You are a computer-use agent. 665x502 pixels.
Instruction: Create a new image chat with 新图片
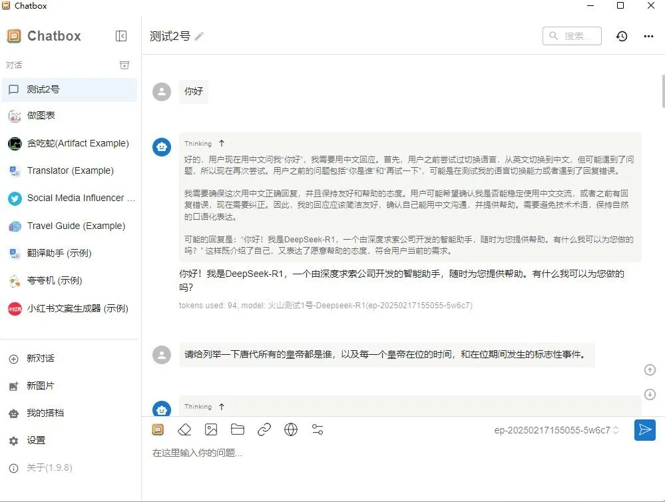(x=69, y=385)
